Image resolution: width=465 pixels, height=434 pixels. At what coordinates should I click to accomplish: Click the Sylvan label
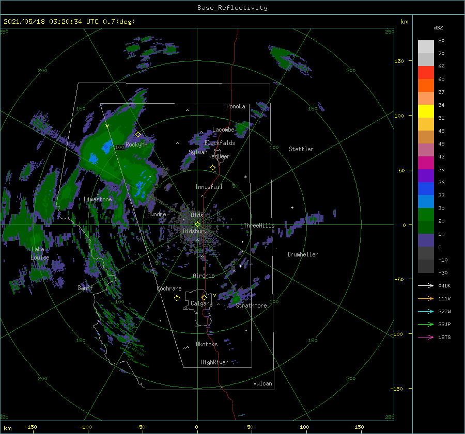pyautogui.click(x=198, y=152)
